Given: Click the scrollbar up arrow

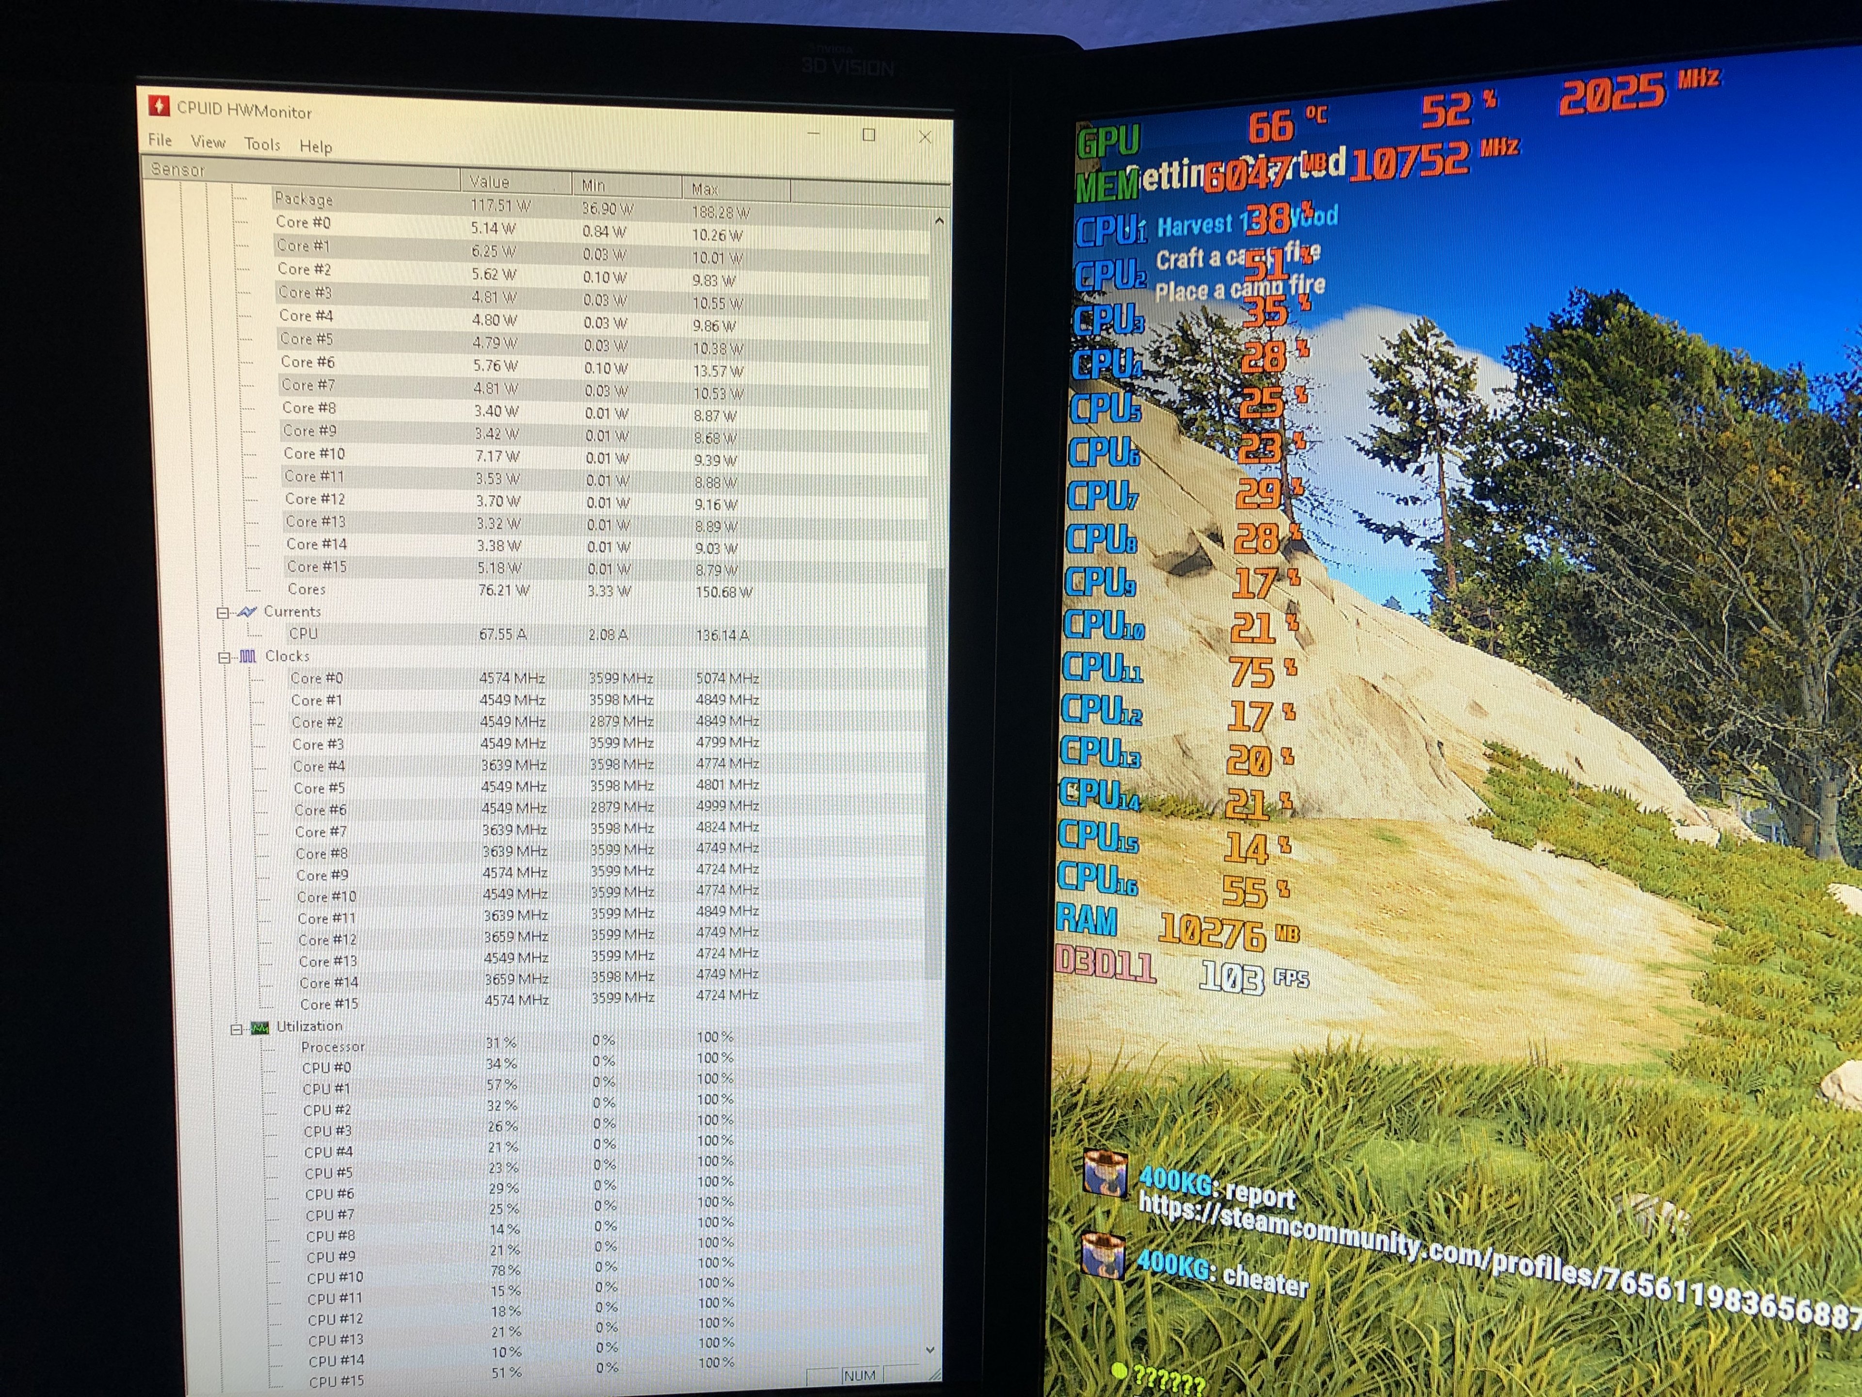Looking at the screenshot, I should 939,222.
